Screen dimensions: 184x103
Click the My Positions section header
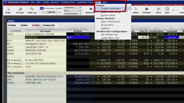(x=16, y=73)
